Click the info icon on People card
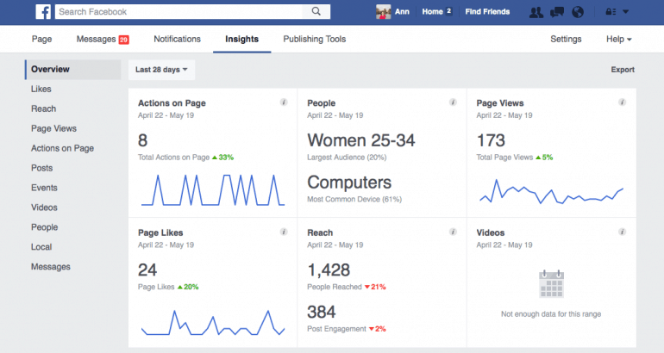 453,102
